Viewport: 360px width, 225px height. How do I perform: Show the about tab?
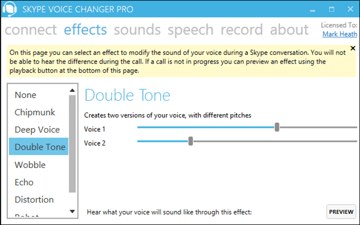289,30
